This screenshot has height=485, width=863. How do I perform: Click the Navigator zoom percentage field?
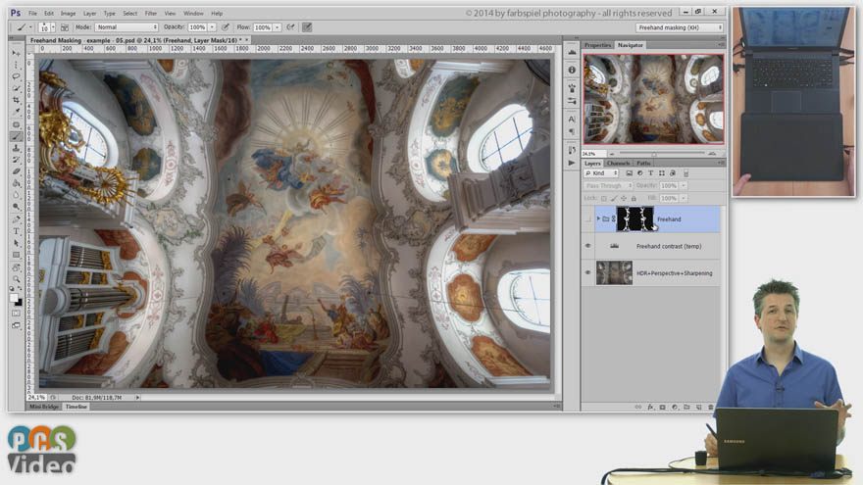coord(594,154)
